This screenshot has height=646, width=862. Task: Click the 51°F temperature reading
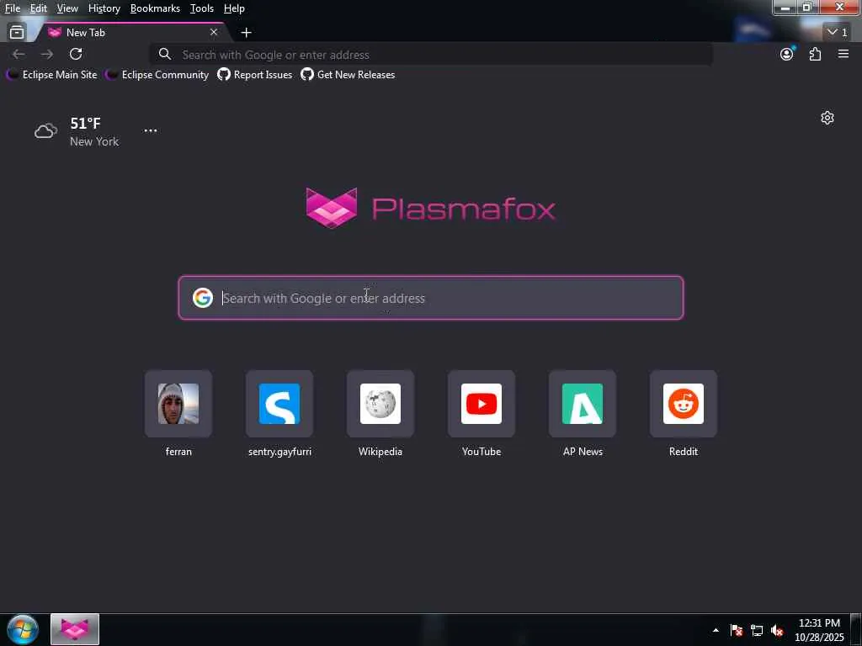point(85,123)
